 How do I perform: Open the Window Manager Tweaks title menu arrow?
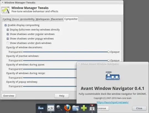pos(2,2)
